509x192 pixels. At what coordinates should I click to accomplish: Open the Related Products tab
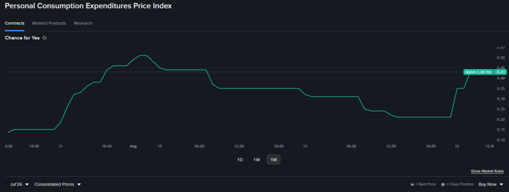[x=49, y=24]
